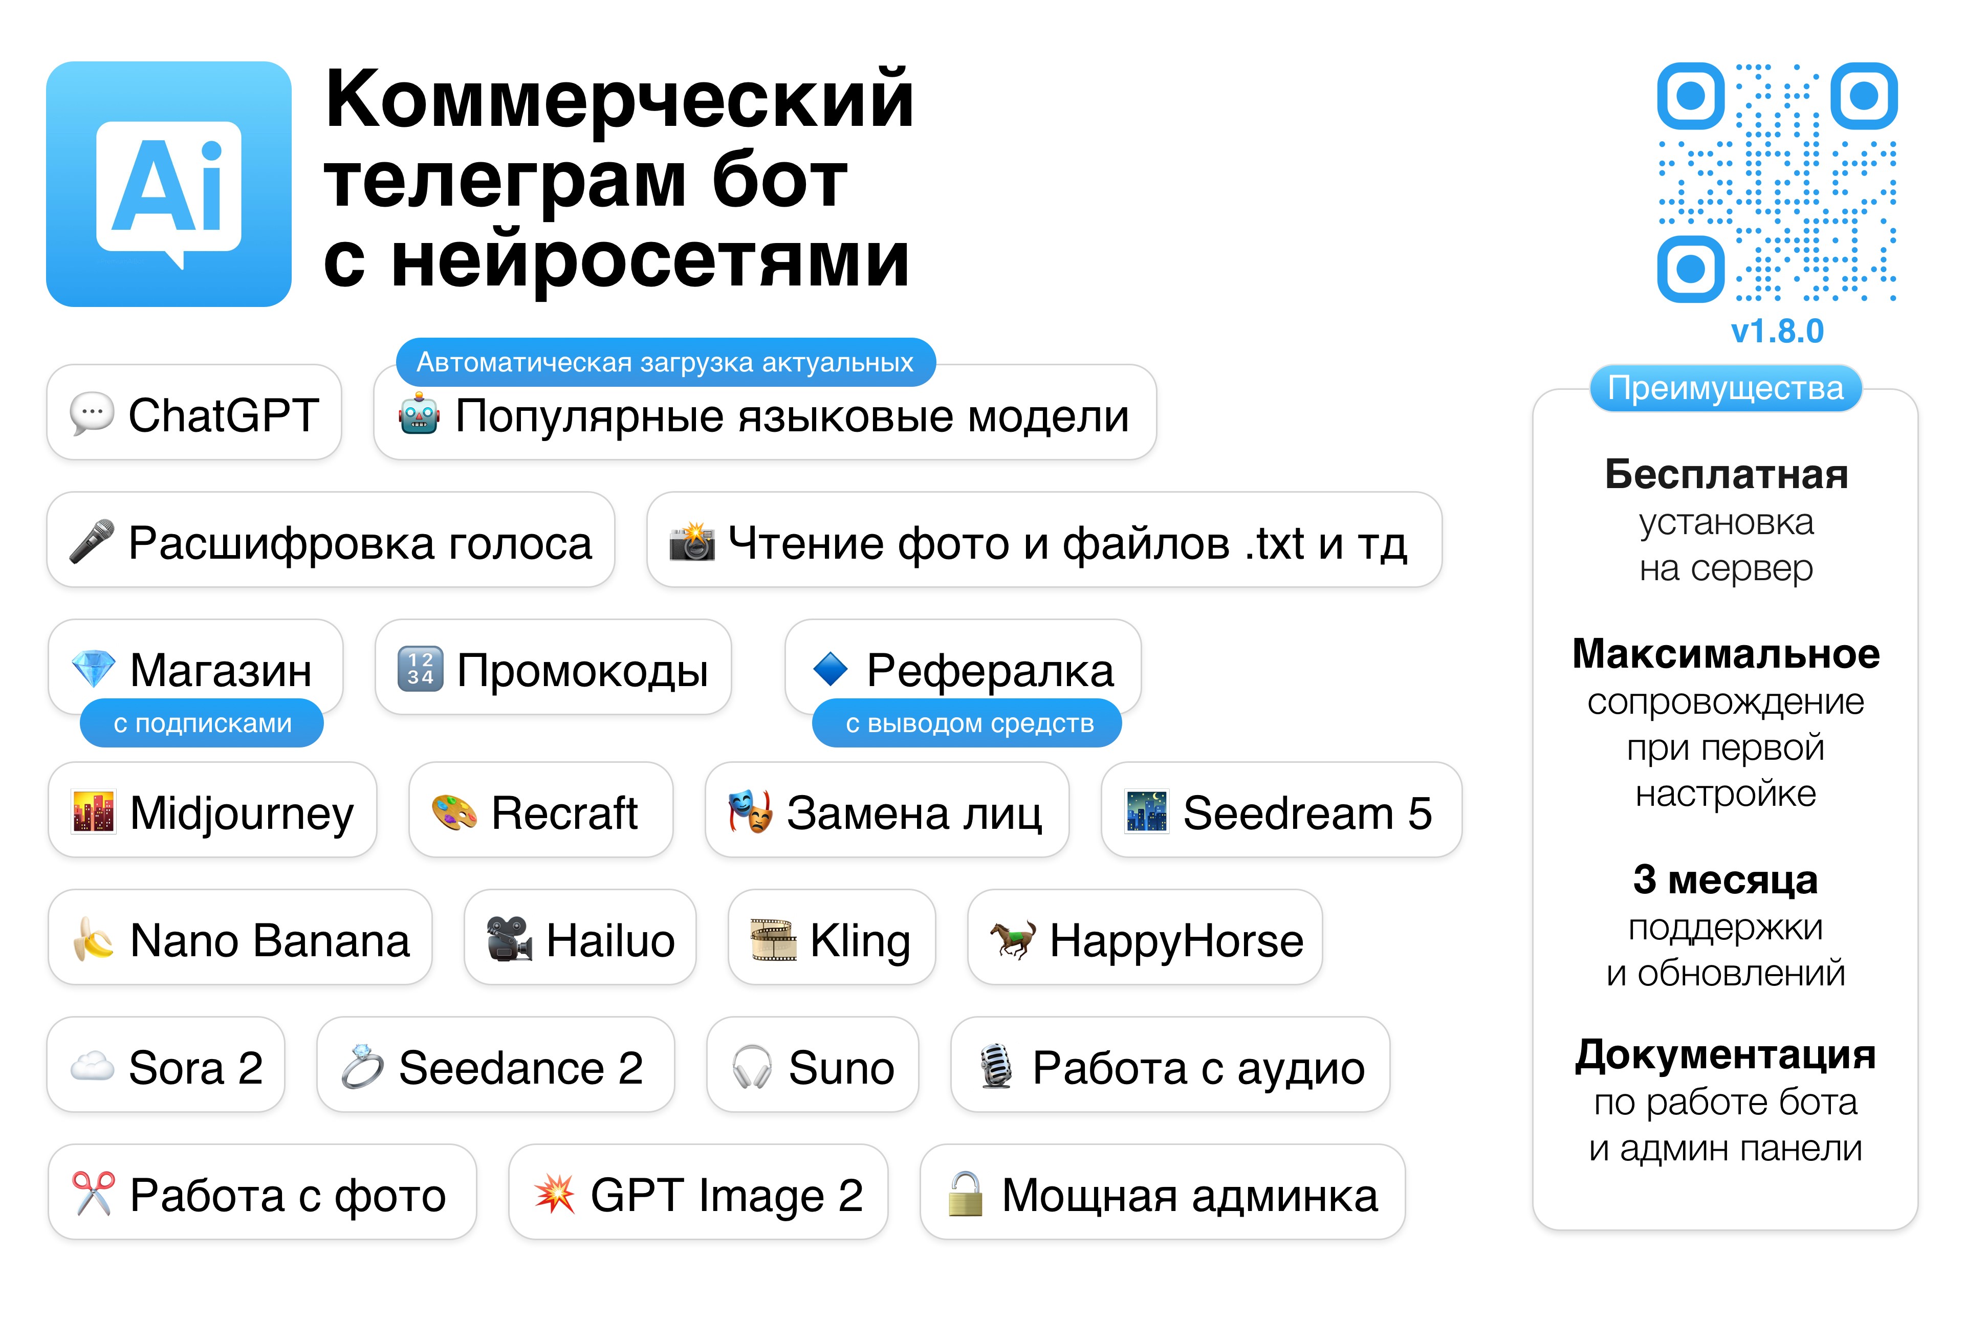Select the Seedream 5 chip
Viewport: 1965px width, 1343px height.
[x=1281, y=810]
